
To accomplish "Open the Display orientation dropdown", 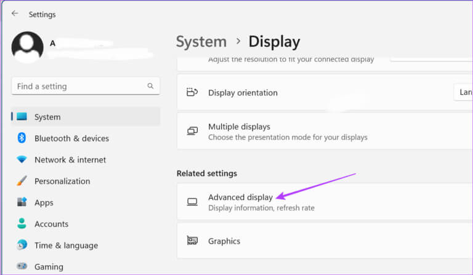I will click(x=463, y=93).
